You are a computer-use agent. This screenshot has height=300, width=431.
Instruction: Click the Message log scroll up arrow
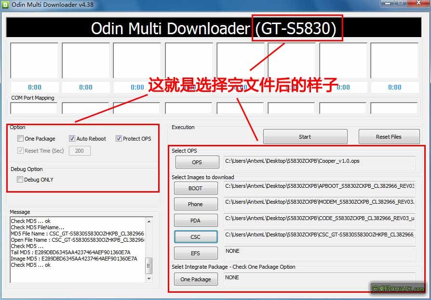[148, 221]
